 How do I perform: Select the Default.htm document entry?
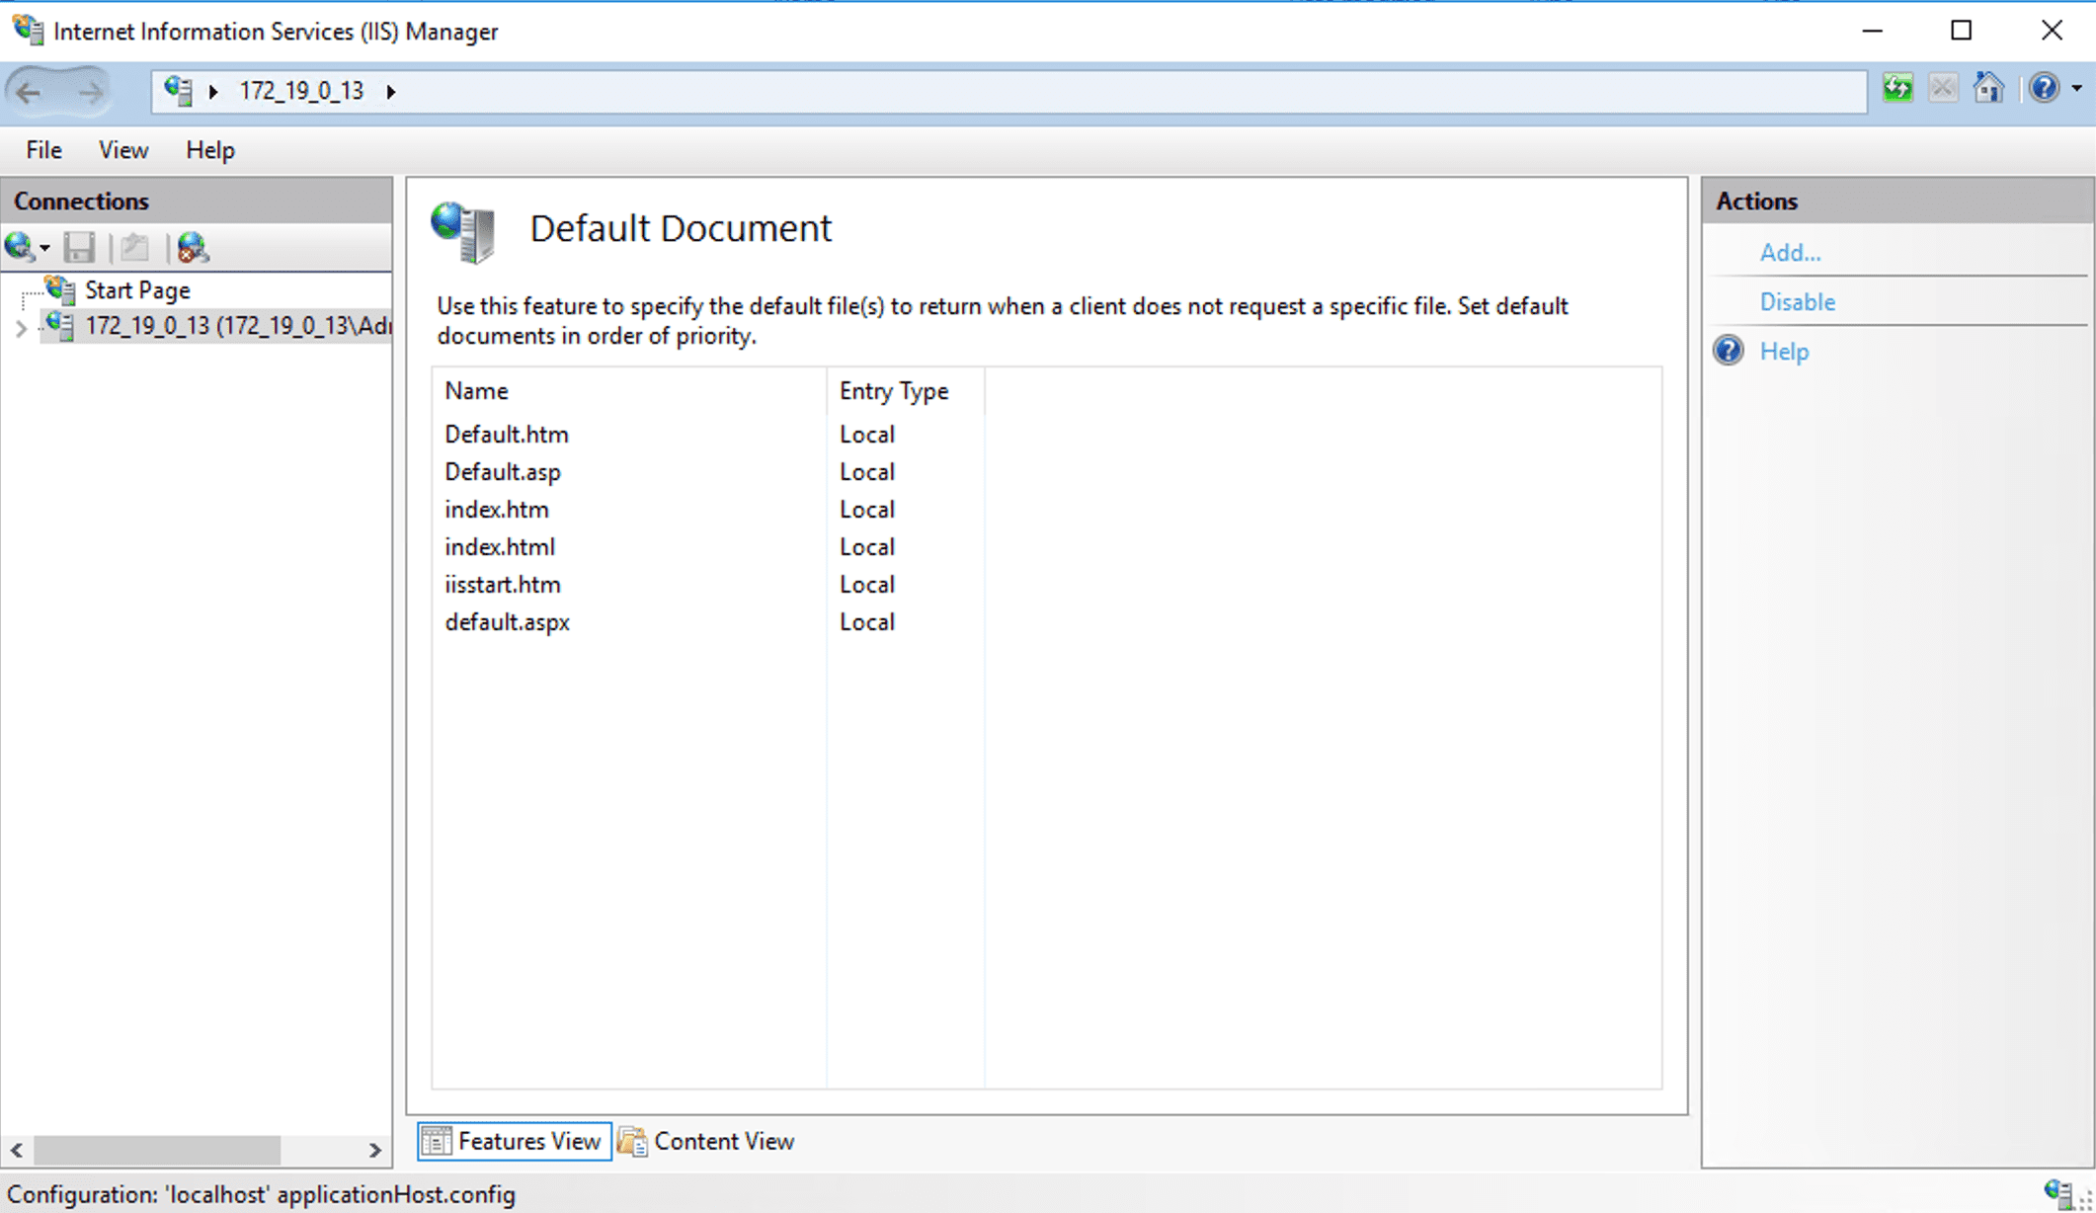point(506,435)
